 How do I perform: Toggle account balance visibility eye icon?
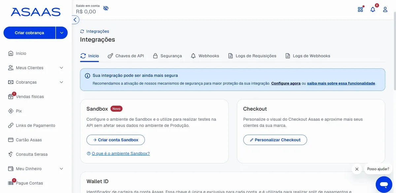coord(106,8)
